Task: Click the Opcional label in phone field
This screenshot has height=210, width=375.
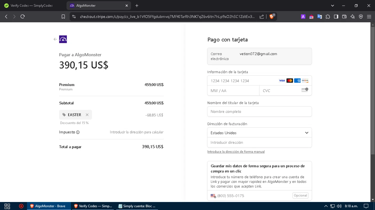Action: 300,196
